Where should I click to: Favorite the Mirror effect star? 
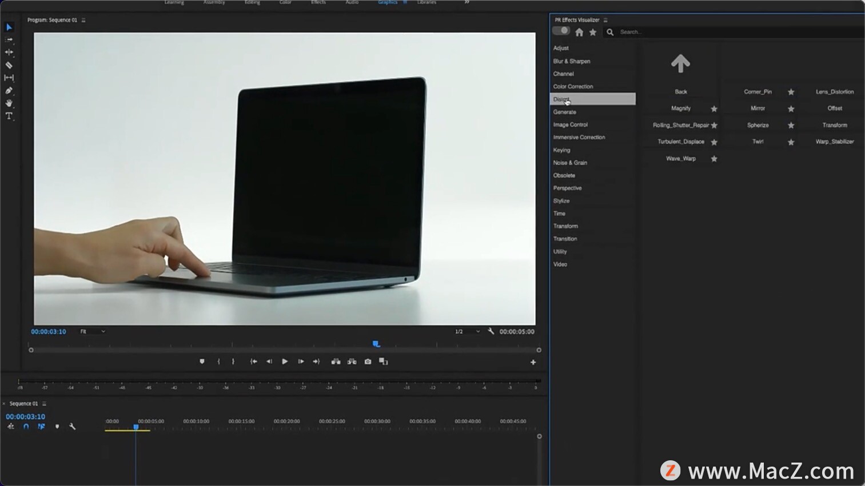pyautogui.click(x=791, y=109)
